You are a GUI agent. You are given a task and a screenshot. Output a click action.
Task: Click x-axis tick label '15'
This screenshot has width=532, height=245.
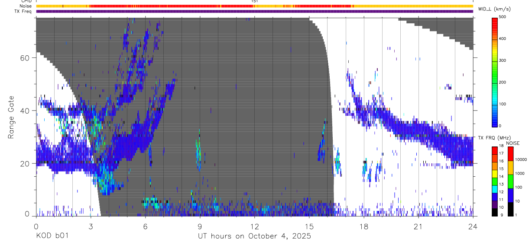(x=309, y=226)
